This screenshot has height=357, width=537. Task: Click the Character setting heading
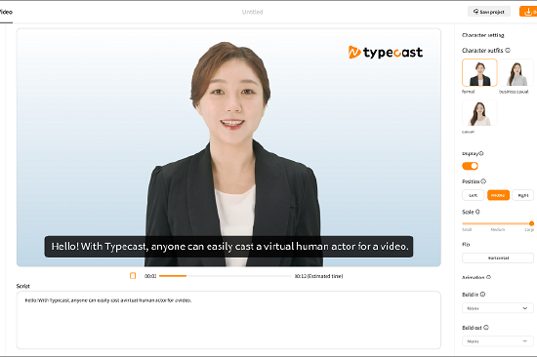pos(483,35)
